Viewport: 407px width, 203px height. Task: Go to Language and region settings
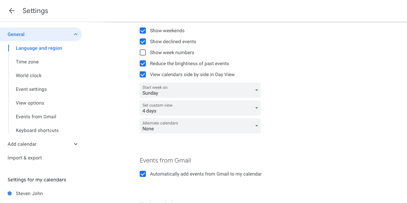(39, 48)
